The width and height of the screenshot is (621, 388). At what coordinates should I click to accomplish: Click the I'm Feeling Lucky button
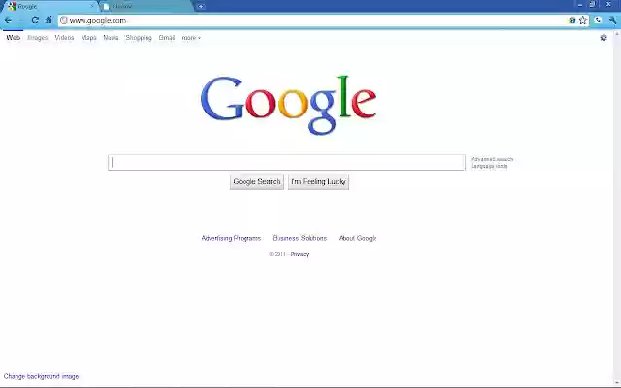pyautogui.click(x=318, y=181)
